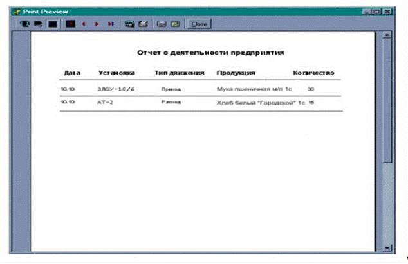Click the 'Дата' column header
Viewport: 408px width, 264px height.
pos(72,73)
